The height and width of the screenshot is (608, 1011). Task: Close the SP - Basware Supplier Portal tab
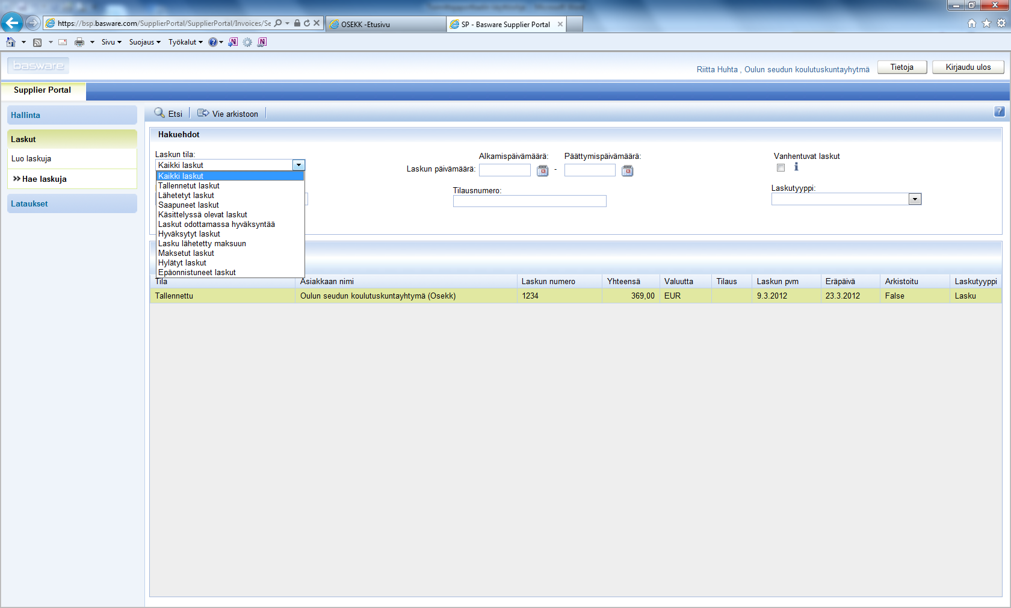point(560,24)
